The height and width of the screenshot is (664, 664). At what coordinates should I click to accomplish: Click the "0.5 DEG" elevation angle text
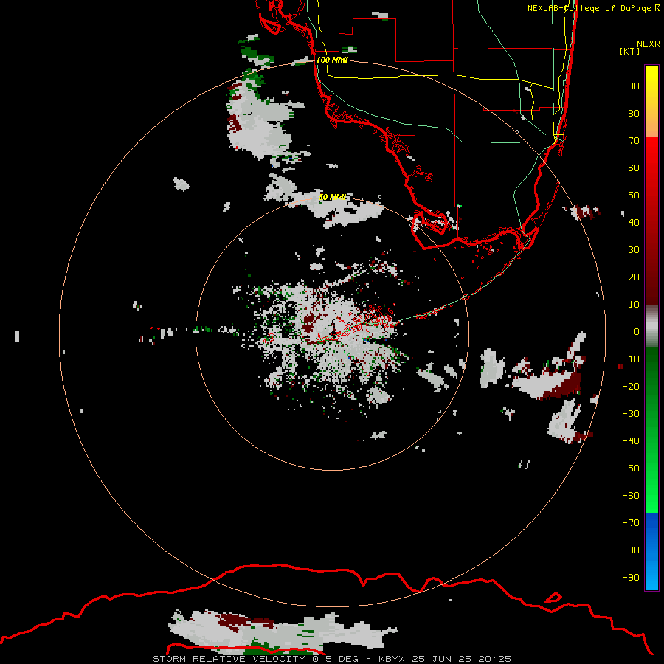click(x=336, y=659)
